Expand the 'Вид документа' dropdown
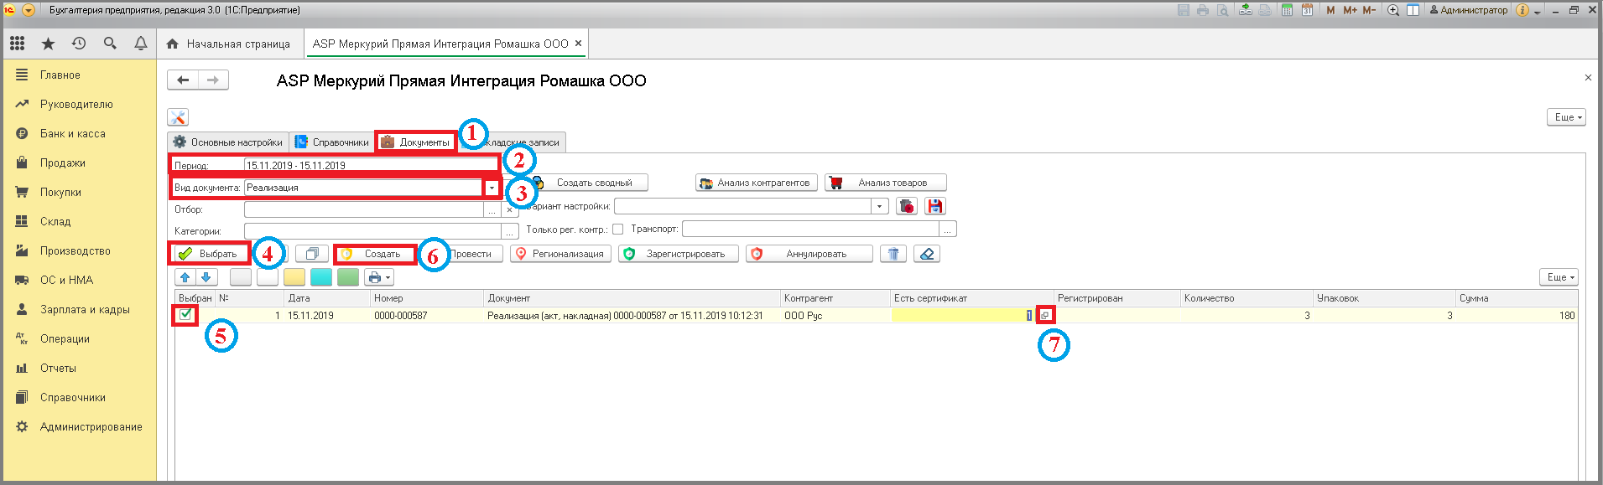The image size is (1603, 485). pyautogui.click(x=492, y=188)
